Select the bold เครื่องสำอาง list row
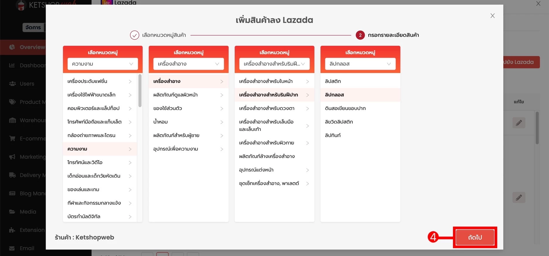Image resolution: width=549 pixels, height=256 pixels. click(x=188, y=81)
